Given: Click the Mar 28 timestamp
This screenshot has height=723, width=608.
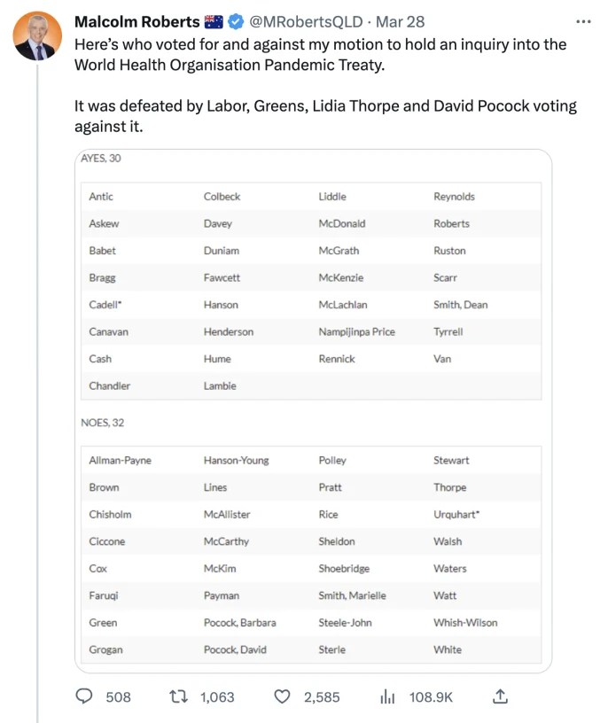Looking at the screenshot, I should tap(401, 21).
